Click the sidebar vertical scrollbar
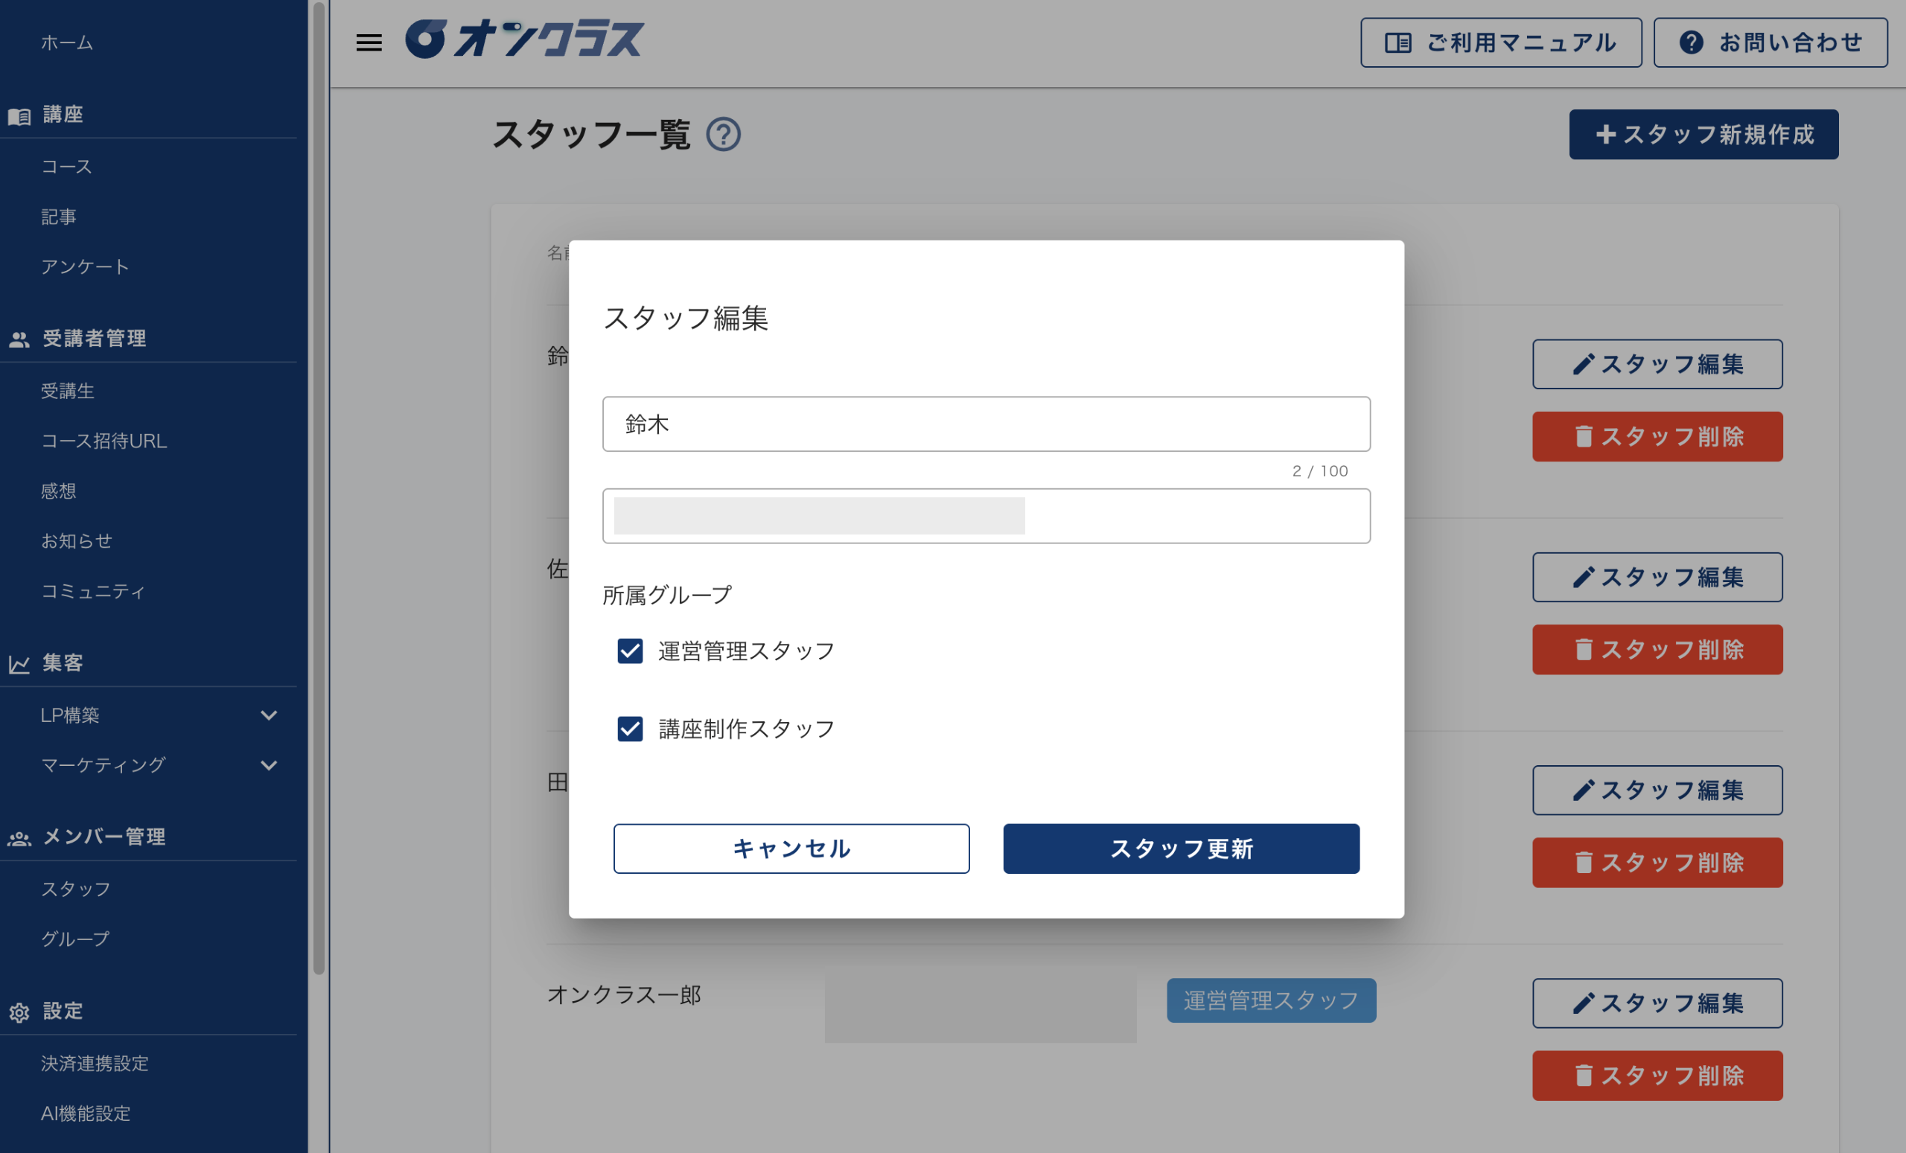The width and height of the screenshot is (1906, 1153). click(x=319, y=488)
